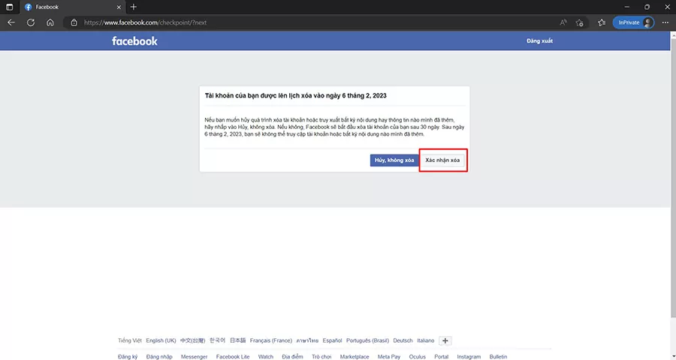Click scrollbar up arrow
The width and height of the screenshot is (676, 360).
click(673, 34)
